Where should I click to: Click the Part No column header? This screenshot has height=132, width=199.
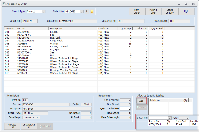32,28
